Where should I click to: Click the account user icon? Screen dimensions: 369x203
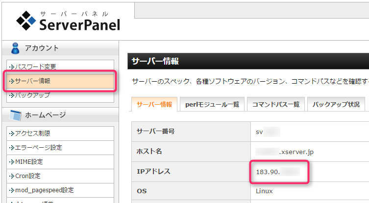(x=15, y=48)
